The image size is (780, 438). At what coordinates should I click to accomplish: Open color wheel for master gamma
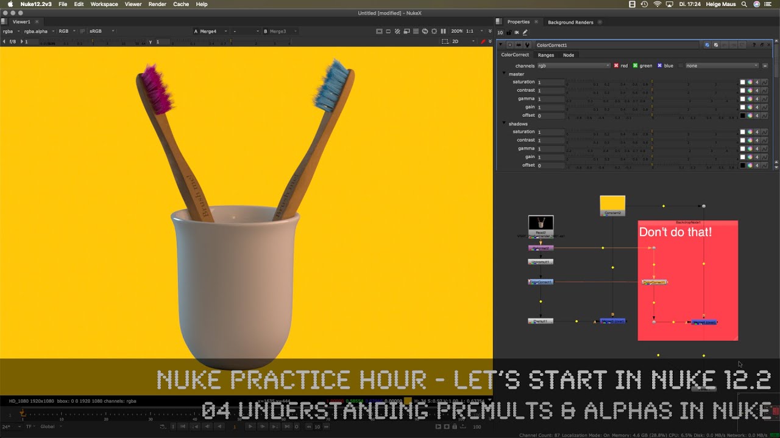(x=750, y=99)
